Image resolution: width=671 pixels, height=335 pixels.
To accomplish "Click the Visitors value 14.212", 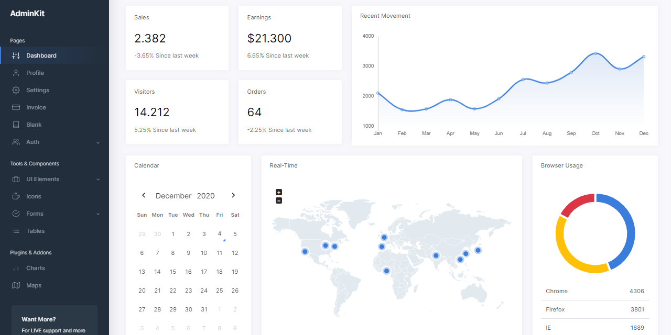I will click(x=152, y=112).
